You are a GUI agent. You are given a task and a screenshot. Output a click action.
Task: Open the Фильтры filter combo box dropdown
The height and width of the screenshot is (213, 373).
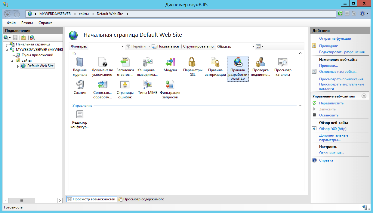[x=123, y=47]
